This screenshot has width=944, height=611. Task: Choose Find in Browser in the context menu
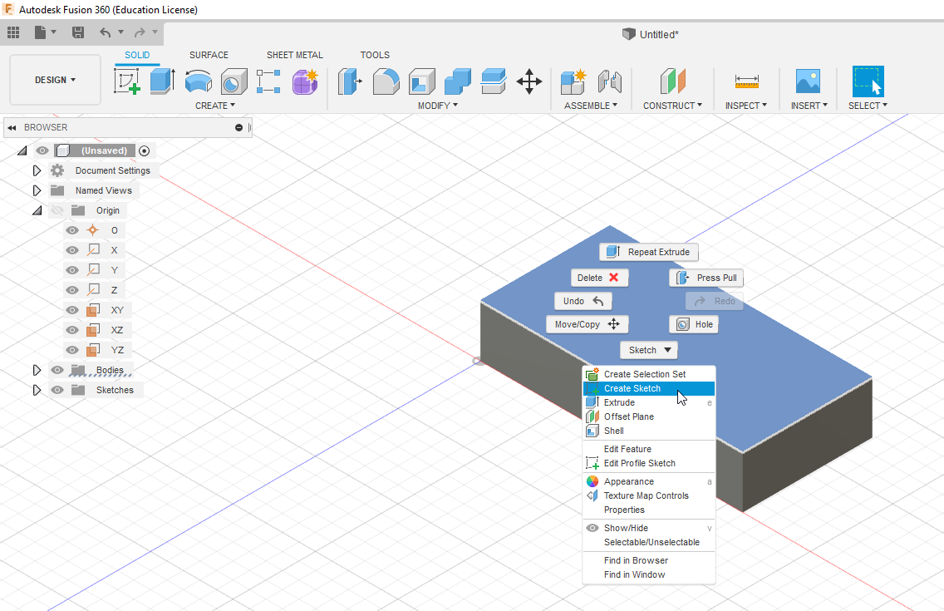[x=649, y=560]
